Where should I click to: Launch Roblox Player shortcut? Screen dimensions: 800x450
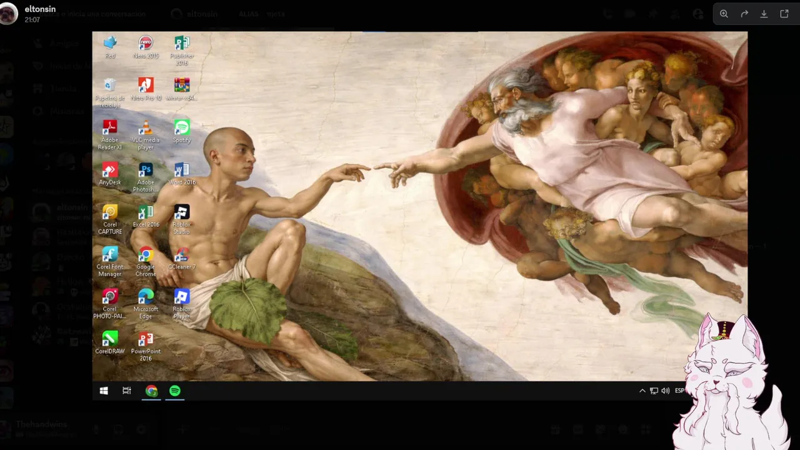(x=182, y=304)
